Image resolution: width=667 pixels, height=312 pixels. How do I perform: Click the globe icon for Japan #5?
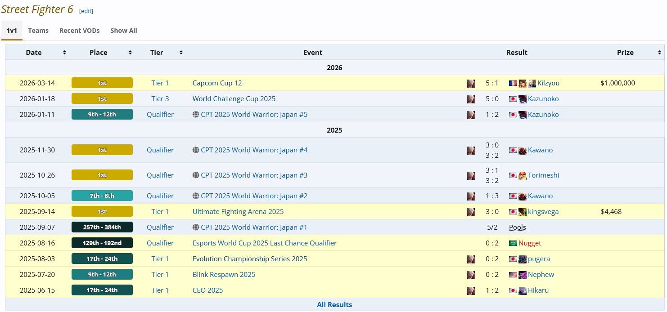pyautogui.click(x=196, y=115)
